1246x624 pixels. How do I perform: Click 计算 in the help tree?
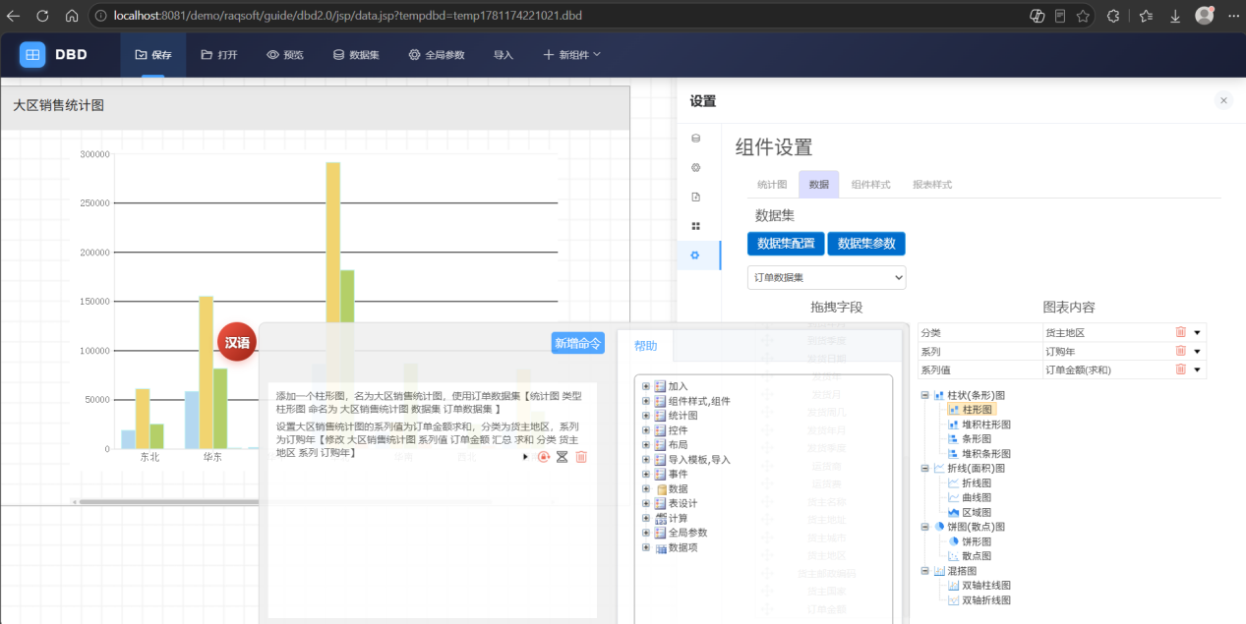(678, 518)
